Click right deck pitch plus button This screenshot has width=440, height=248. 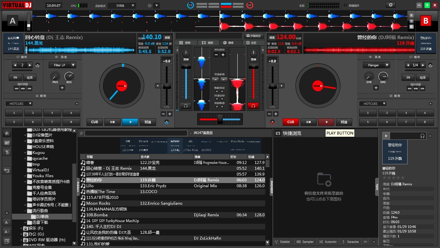[276, 114]
